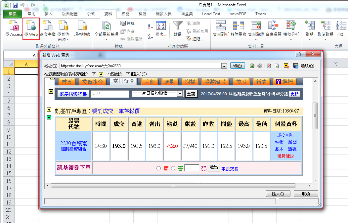Click the 合併彙算 consolidate icon
The height and width of the screenshot is (223, 348).
(274, 28)
